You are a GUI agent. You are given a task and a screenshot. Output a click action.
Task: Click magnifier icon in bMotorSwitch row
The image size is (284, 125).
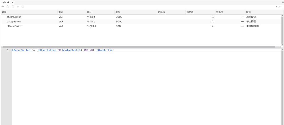click(213, 26)
